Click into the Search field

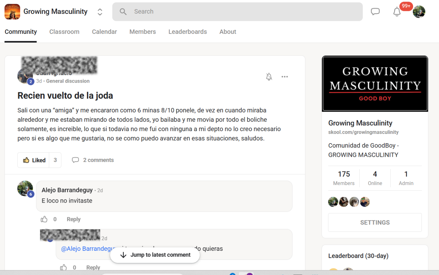tap(237, 12)
